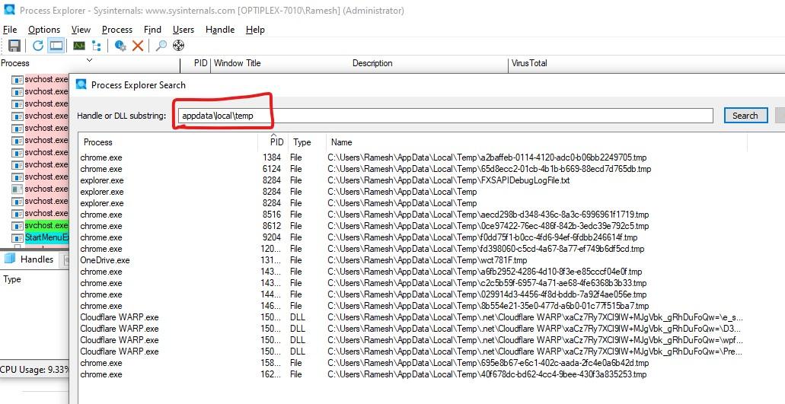Sort main window by Process column

pos(90,63)
